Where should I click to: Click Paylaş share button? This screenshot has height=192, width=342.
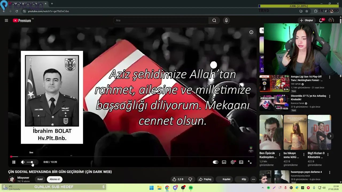(205, 179)
